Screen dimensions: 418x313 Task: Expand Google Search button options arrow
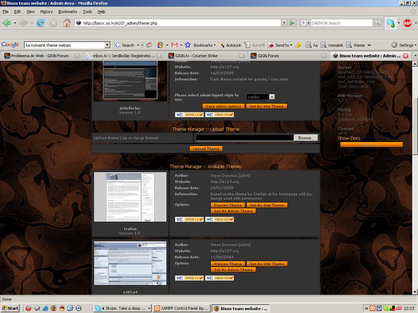pos(138,45)
